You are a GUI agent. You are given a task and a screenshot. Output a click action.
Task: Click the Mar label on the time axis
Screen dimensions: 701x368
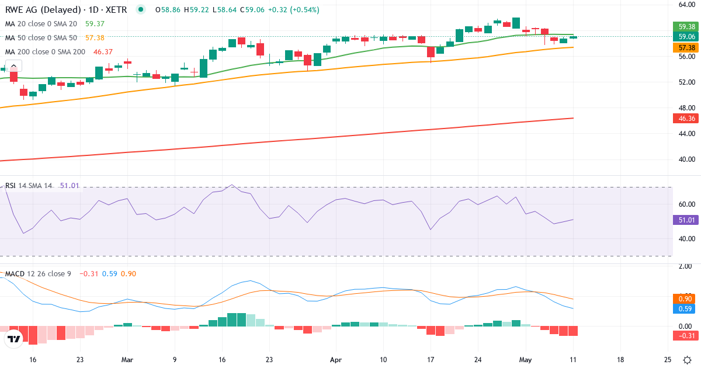(x=128, y=360)
